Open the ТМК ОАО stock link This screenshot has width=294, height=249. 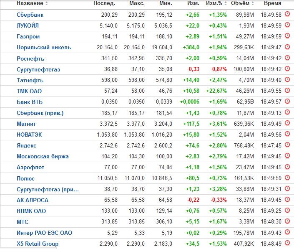point(29,91)
